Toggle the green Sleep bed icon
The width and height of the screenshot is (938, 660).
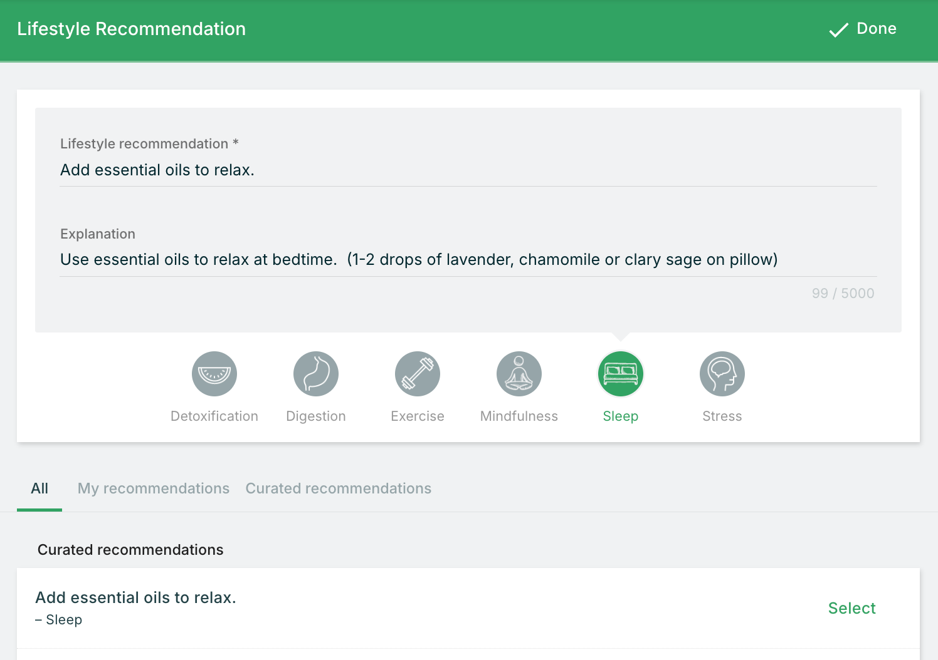point(621,374)
